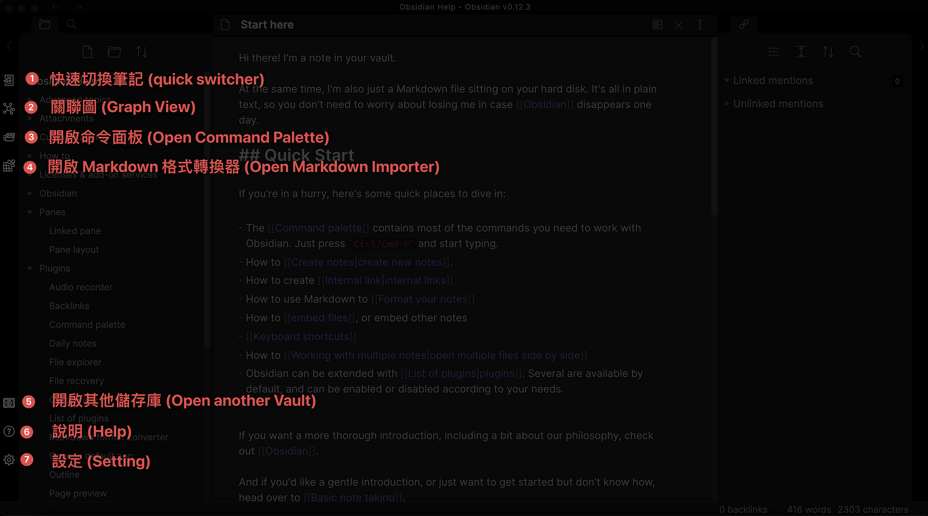Collapse the left sidebar arrow
The width and height of the screenshot is (928, 516).
pyautogui.click(x=9, y=46)
